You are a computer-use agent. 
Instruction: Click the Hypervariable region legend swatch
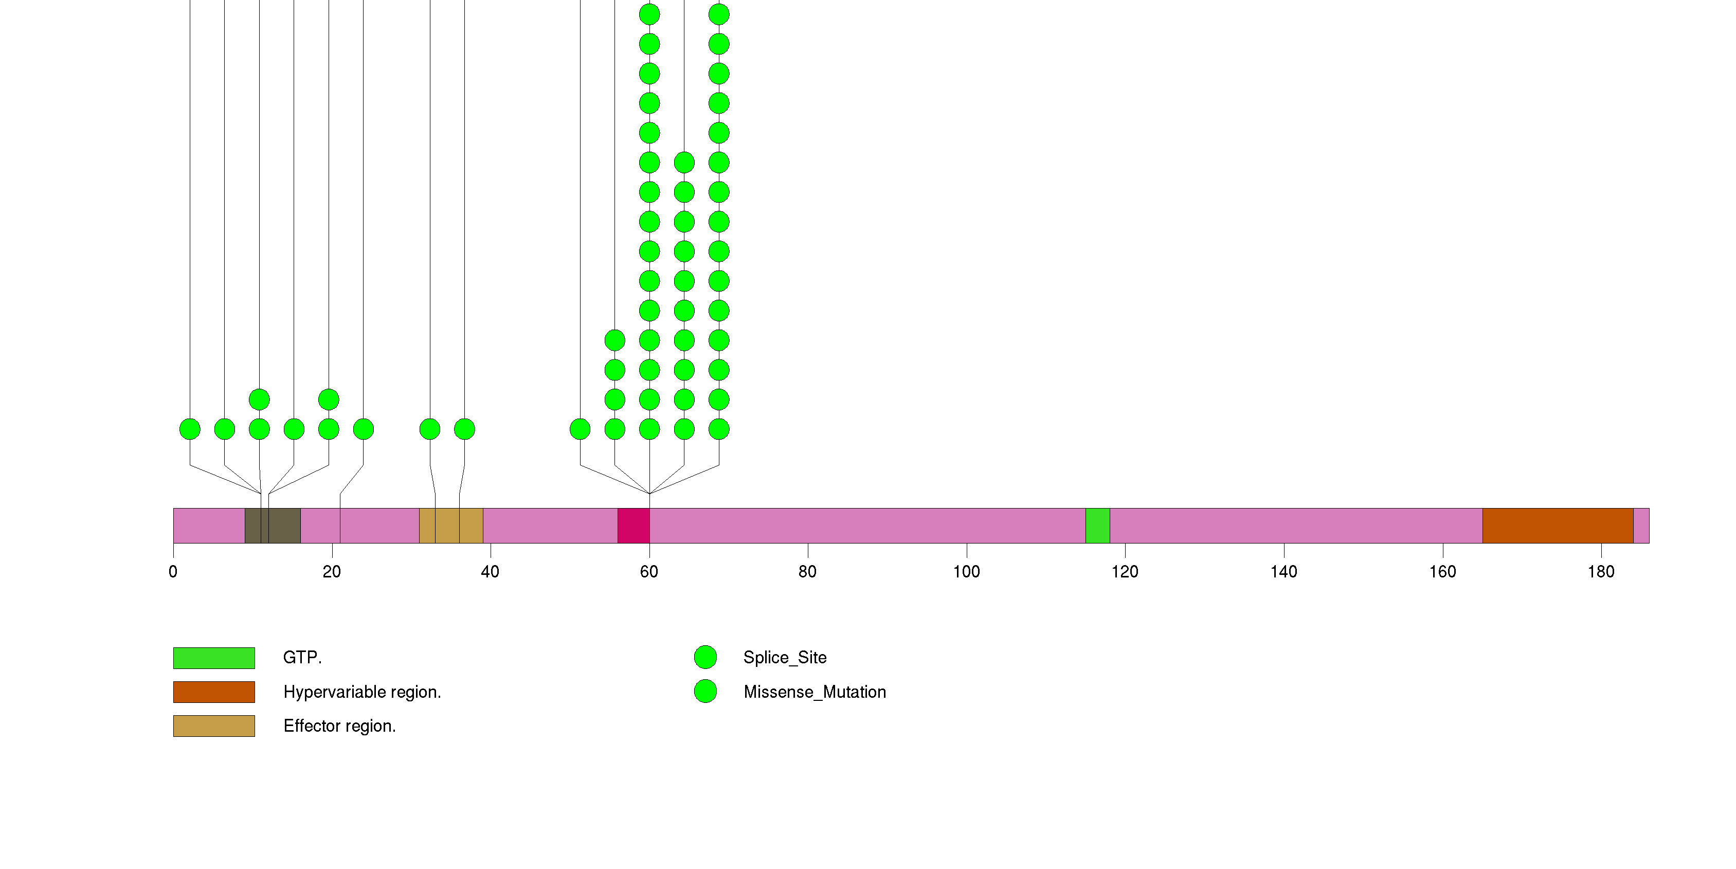[213, 692]
